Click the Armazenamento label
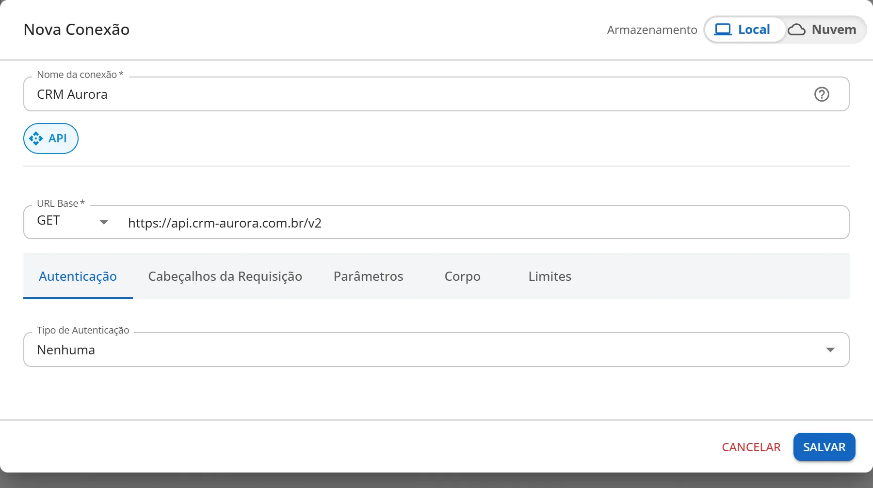The width and height of the screenshot is (873, 488). coord(652,30)
